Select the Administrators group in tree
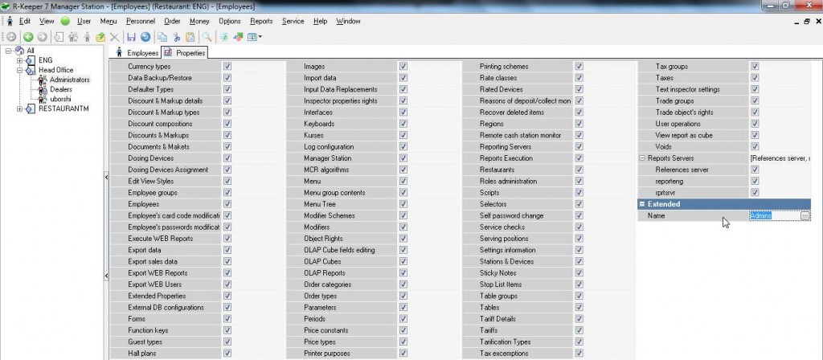Viewport: 823px width, 360px height. [70, 80]
